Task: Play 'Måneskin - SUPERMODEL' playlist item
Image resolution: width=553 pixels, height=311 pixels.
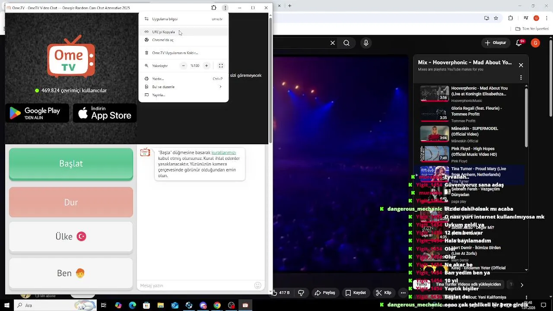Action: pyautogui.click(x=469, y=134)
